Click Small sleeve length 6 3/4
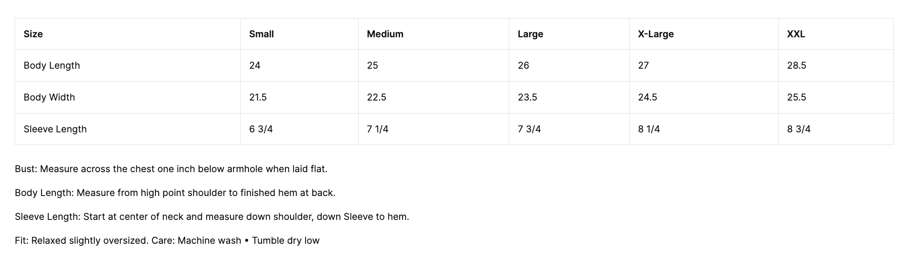 click(261, 129)
